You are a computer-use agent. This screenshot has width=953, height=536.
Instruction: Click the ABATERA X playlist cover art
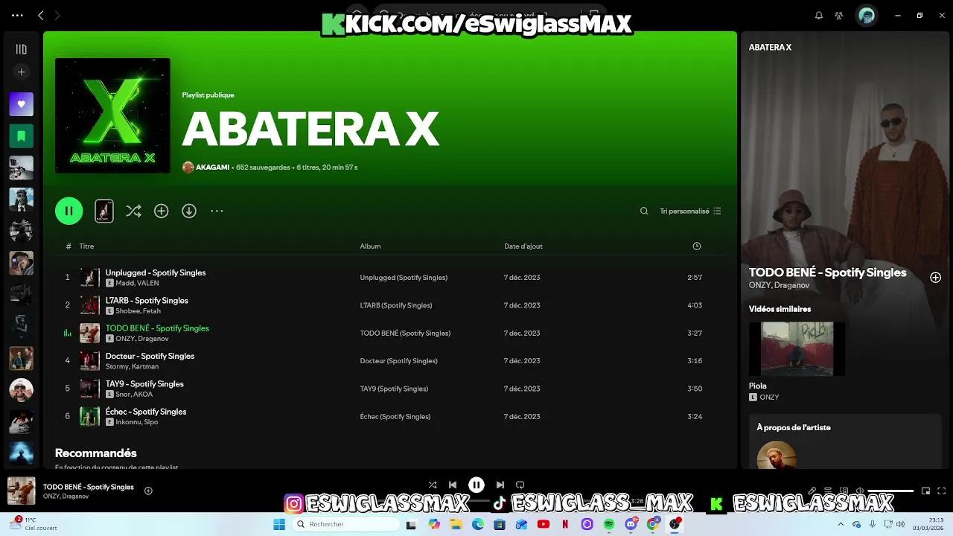pos(112,115)
